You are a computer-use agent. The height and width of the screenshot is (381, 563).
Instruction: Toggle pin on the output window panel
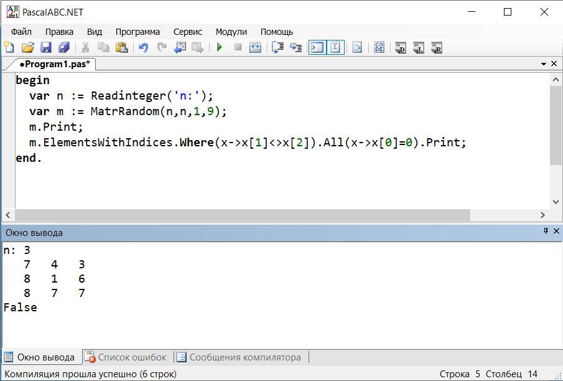click(x=546, y=231)
